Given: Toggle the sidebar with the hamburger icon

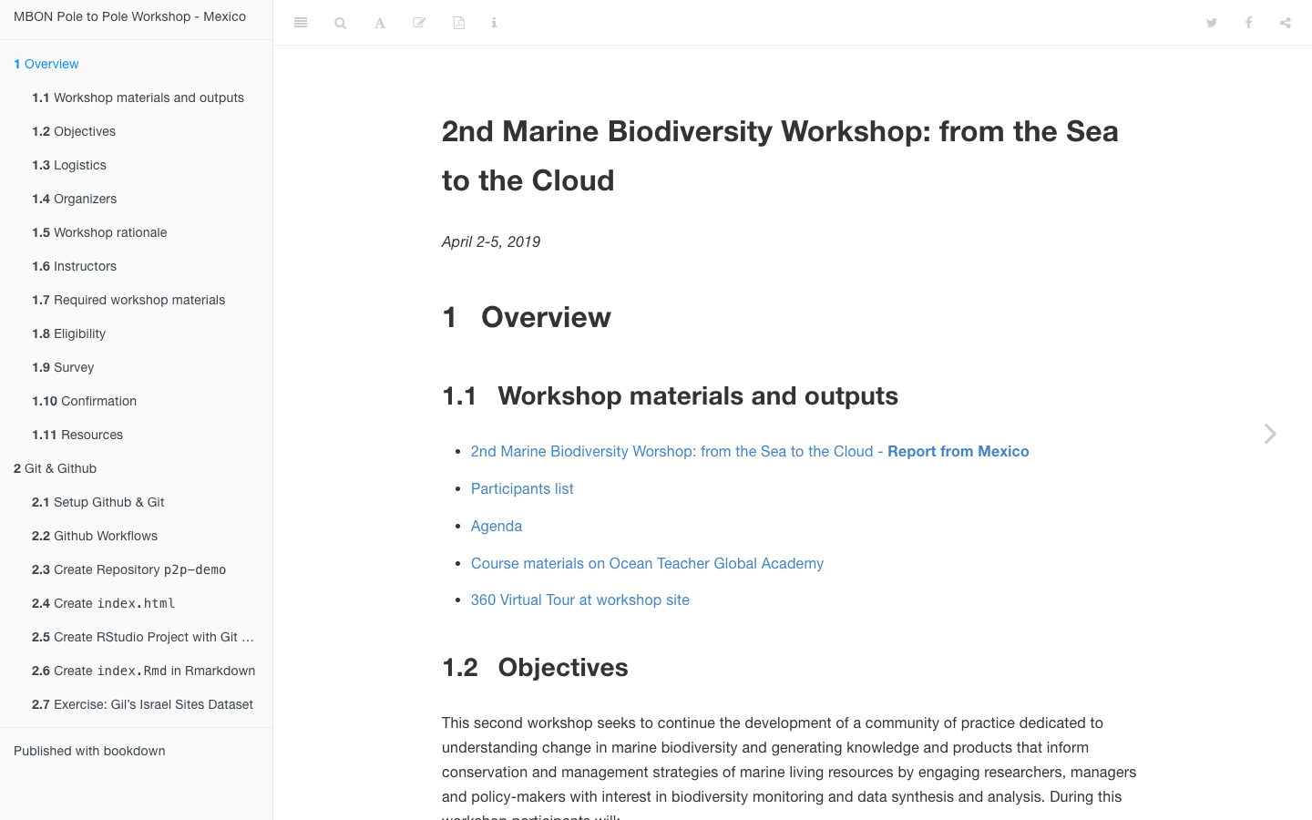Looking at the screenshot, I should click(301, 23).
